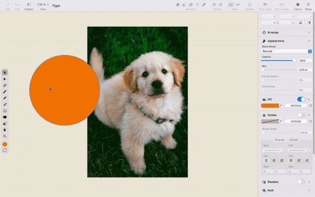Expand the Fill options chevron

[x=309, y=99]
